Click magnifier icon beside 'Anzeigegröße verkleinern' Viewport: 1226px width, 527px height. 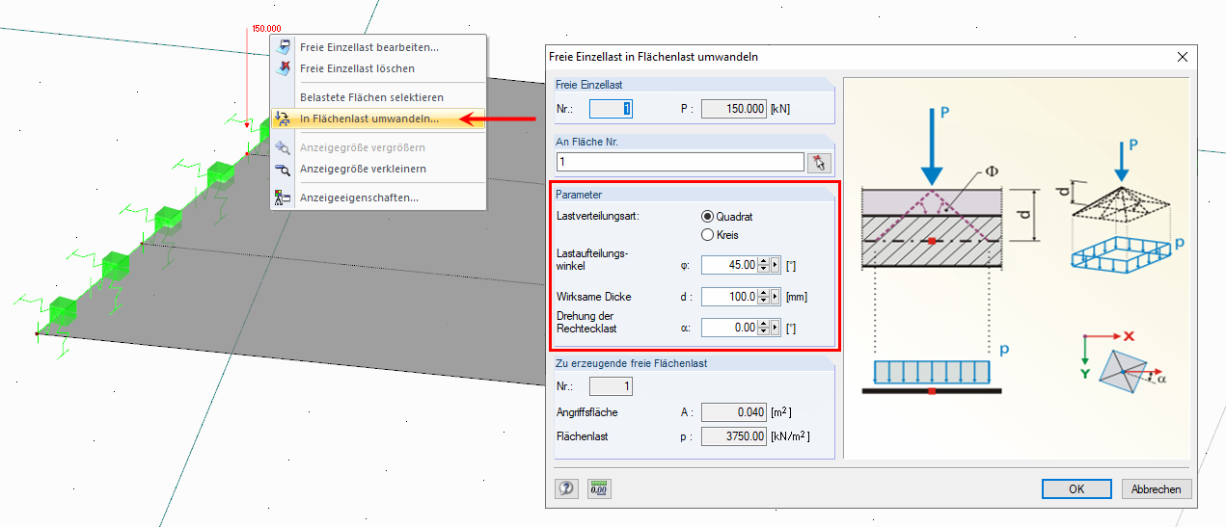pos(284,169)
